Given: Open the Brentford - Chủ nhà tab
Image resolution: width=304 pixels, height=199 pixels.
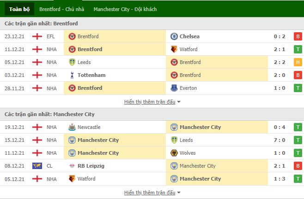Looking at the screenshot, I should point(61,9).
